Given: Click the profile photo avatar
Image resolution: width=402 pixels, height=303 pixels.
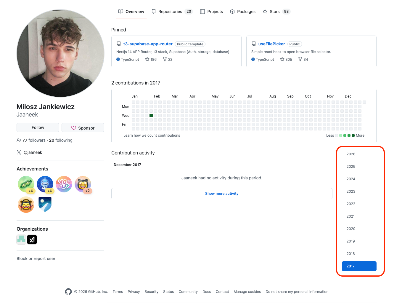Looking at the screenshot, I should point(60,53).
